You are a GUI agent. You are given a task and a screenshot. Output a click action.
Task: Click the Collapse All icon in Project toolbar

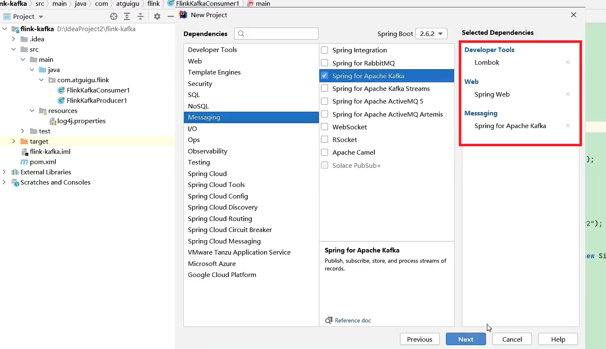click(x=140, y=16)
